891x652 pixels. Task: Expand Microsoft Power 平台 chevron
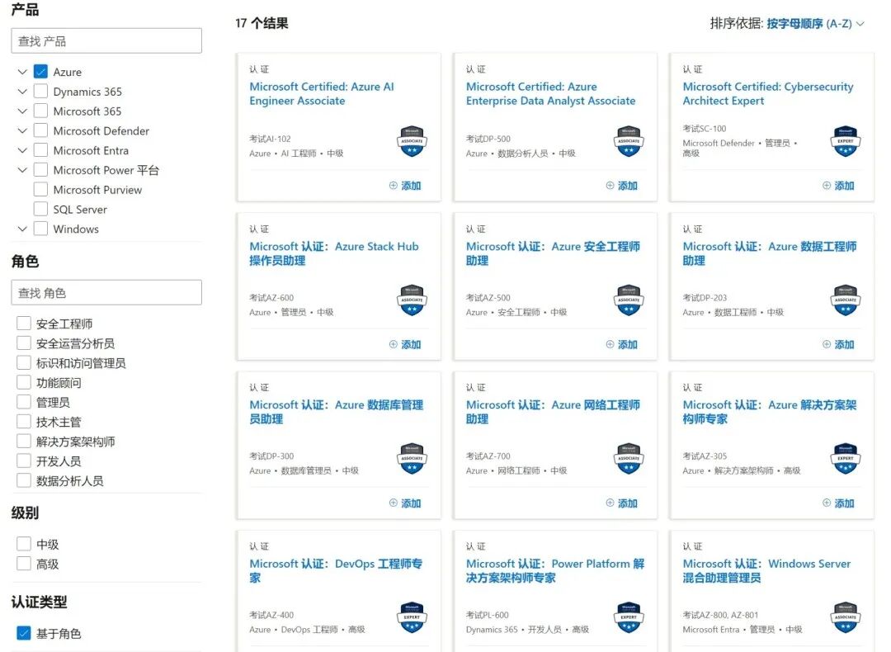[x=22, y=170]
